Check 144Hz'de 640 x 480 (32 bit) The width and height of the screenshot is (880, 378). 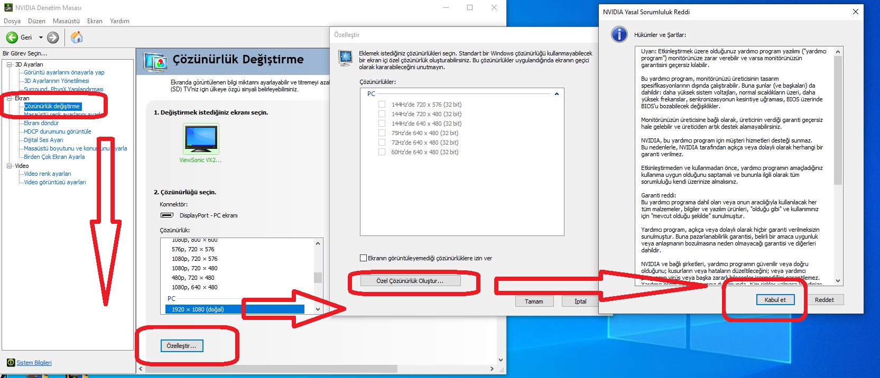382,124
